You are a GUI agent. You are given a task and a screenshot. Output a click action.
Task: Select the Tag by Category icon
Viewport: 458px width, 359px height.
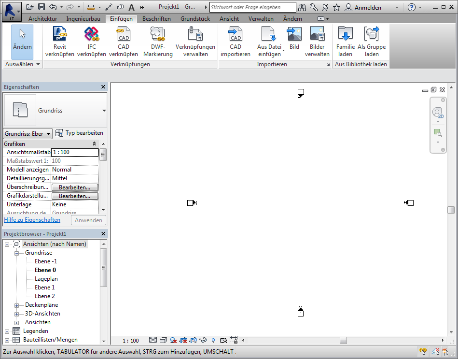pyautogui.click(x=120, y=7)
